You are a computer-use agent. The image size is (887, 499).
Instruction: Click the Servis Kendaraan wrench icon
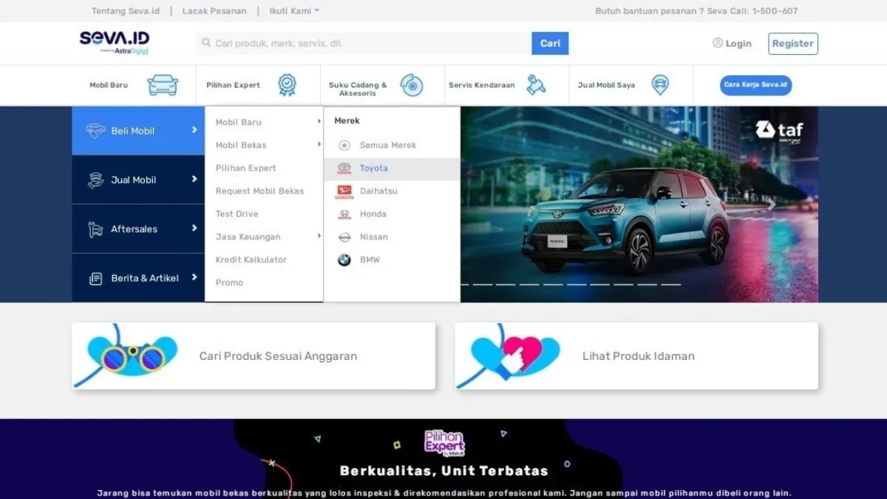pyautogui.click(x=536, y=85)
